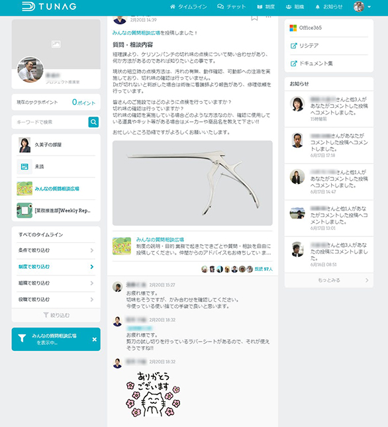Click the みんなの質問相談広場 link in post header
The image size is (388, 427).
(136, 32)
